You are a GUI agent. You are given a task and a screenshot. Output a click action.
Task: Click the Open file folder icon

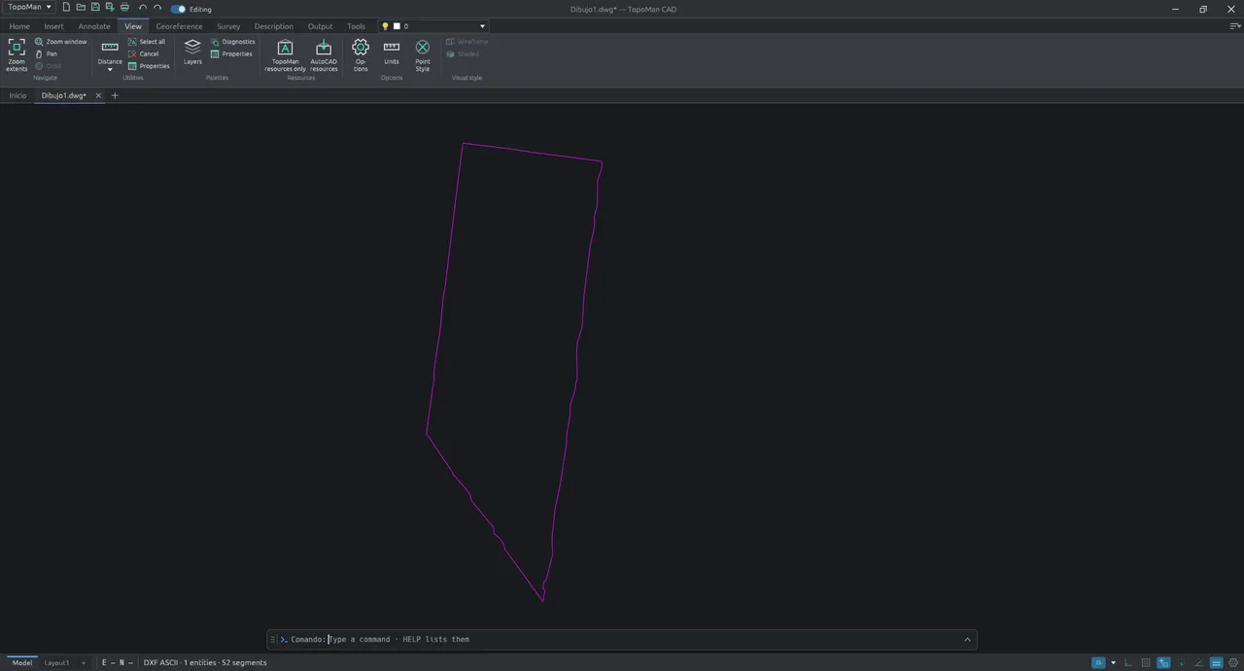81,8
